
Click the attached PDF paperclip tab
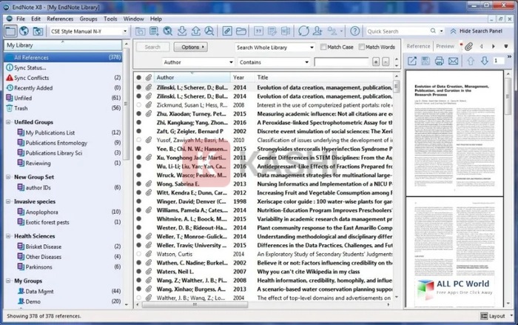(468, 47)
